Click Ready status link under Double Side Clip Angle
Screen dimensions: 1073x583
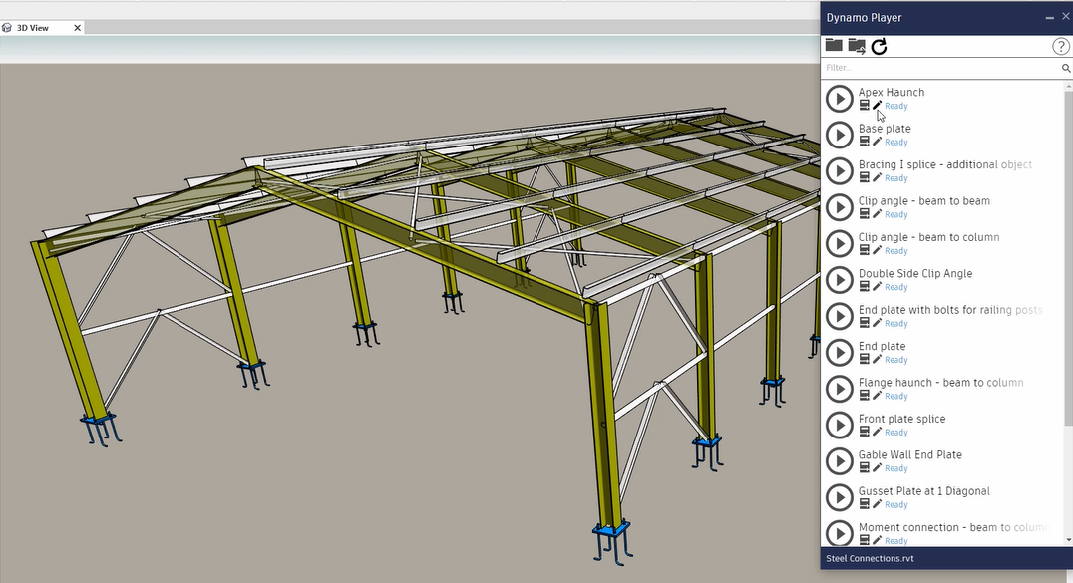tap(895, 287)
